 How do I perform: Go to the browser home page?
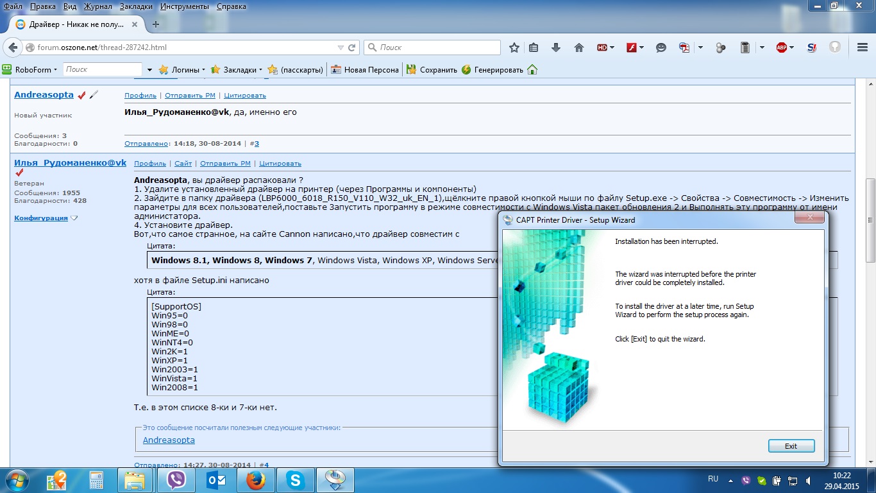(x=578, y=48)
